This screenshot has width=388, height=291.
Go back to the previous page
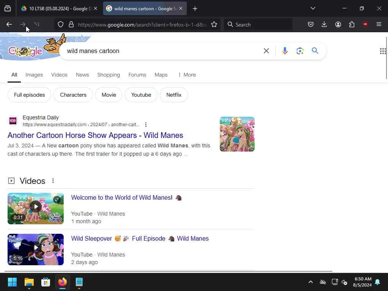(x=9, y=24)
